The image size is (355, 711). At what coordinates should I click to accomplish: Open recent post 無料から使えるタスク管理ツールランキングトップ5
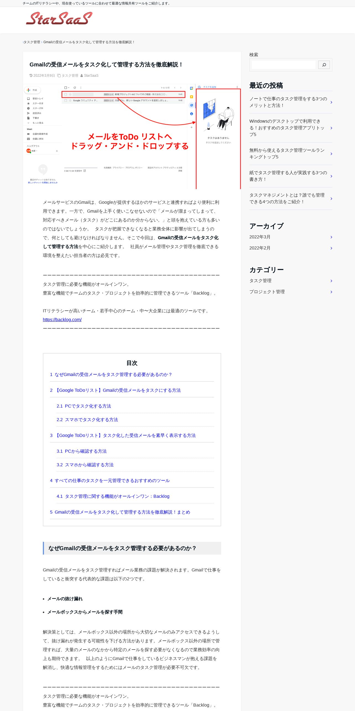tap(291, 154)
